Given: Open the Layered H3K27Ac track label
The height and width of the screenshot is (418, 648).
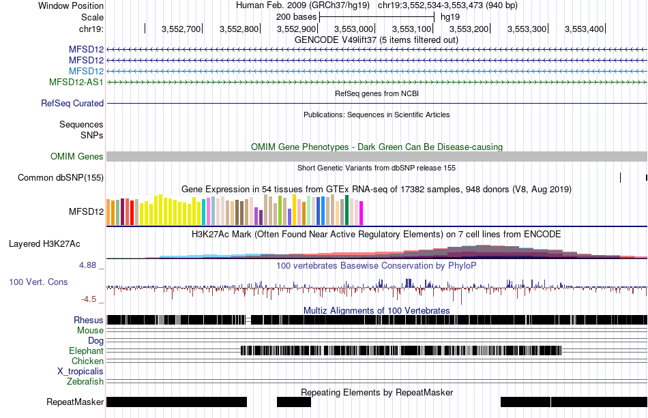Looking at the screenshot, I should pos(44,243).
